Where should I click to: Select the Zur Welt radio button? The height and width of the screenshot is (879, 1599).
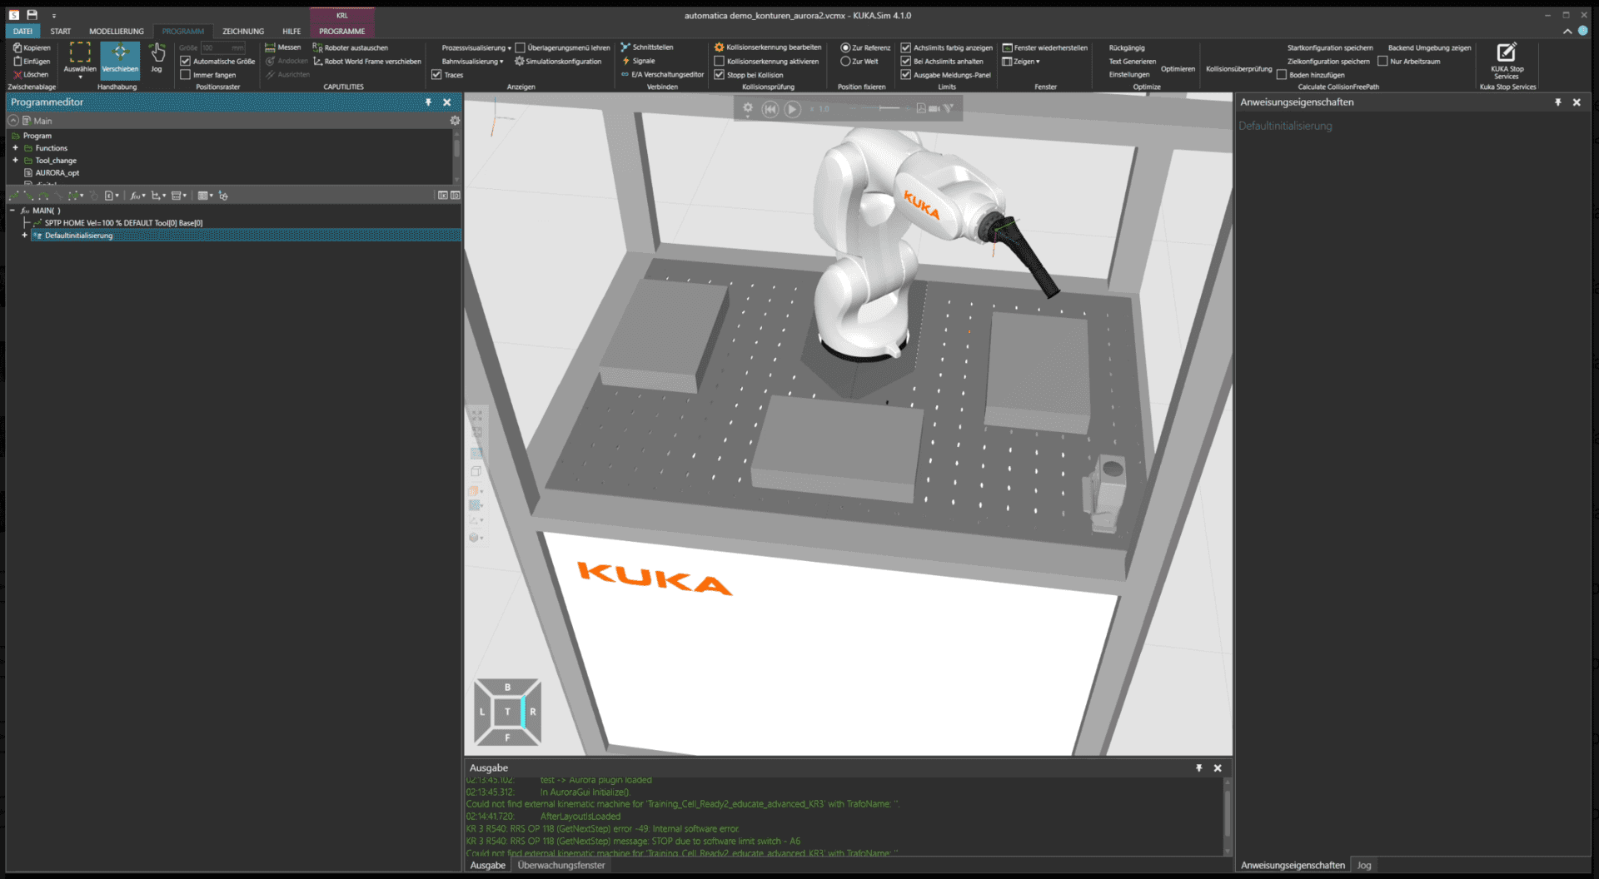point(845,61)
